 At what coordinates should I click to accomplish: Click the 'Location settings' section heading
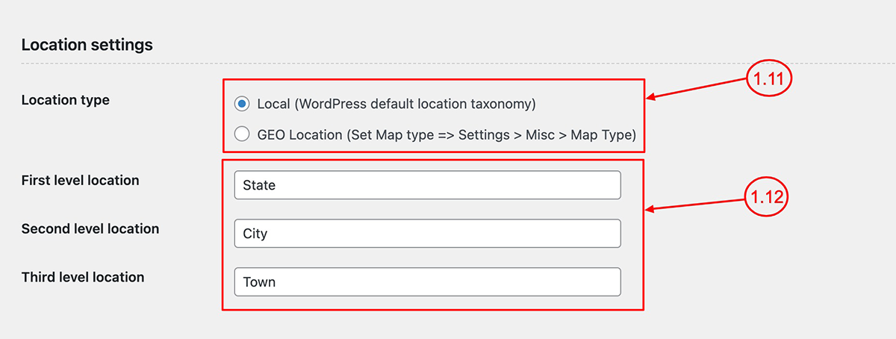87,45
